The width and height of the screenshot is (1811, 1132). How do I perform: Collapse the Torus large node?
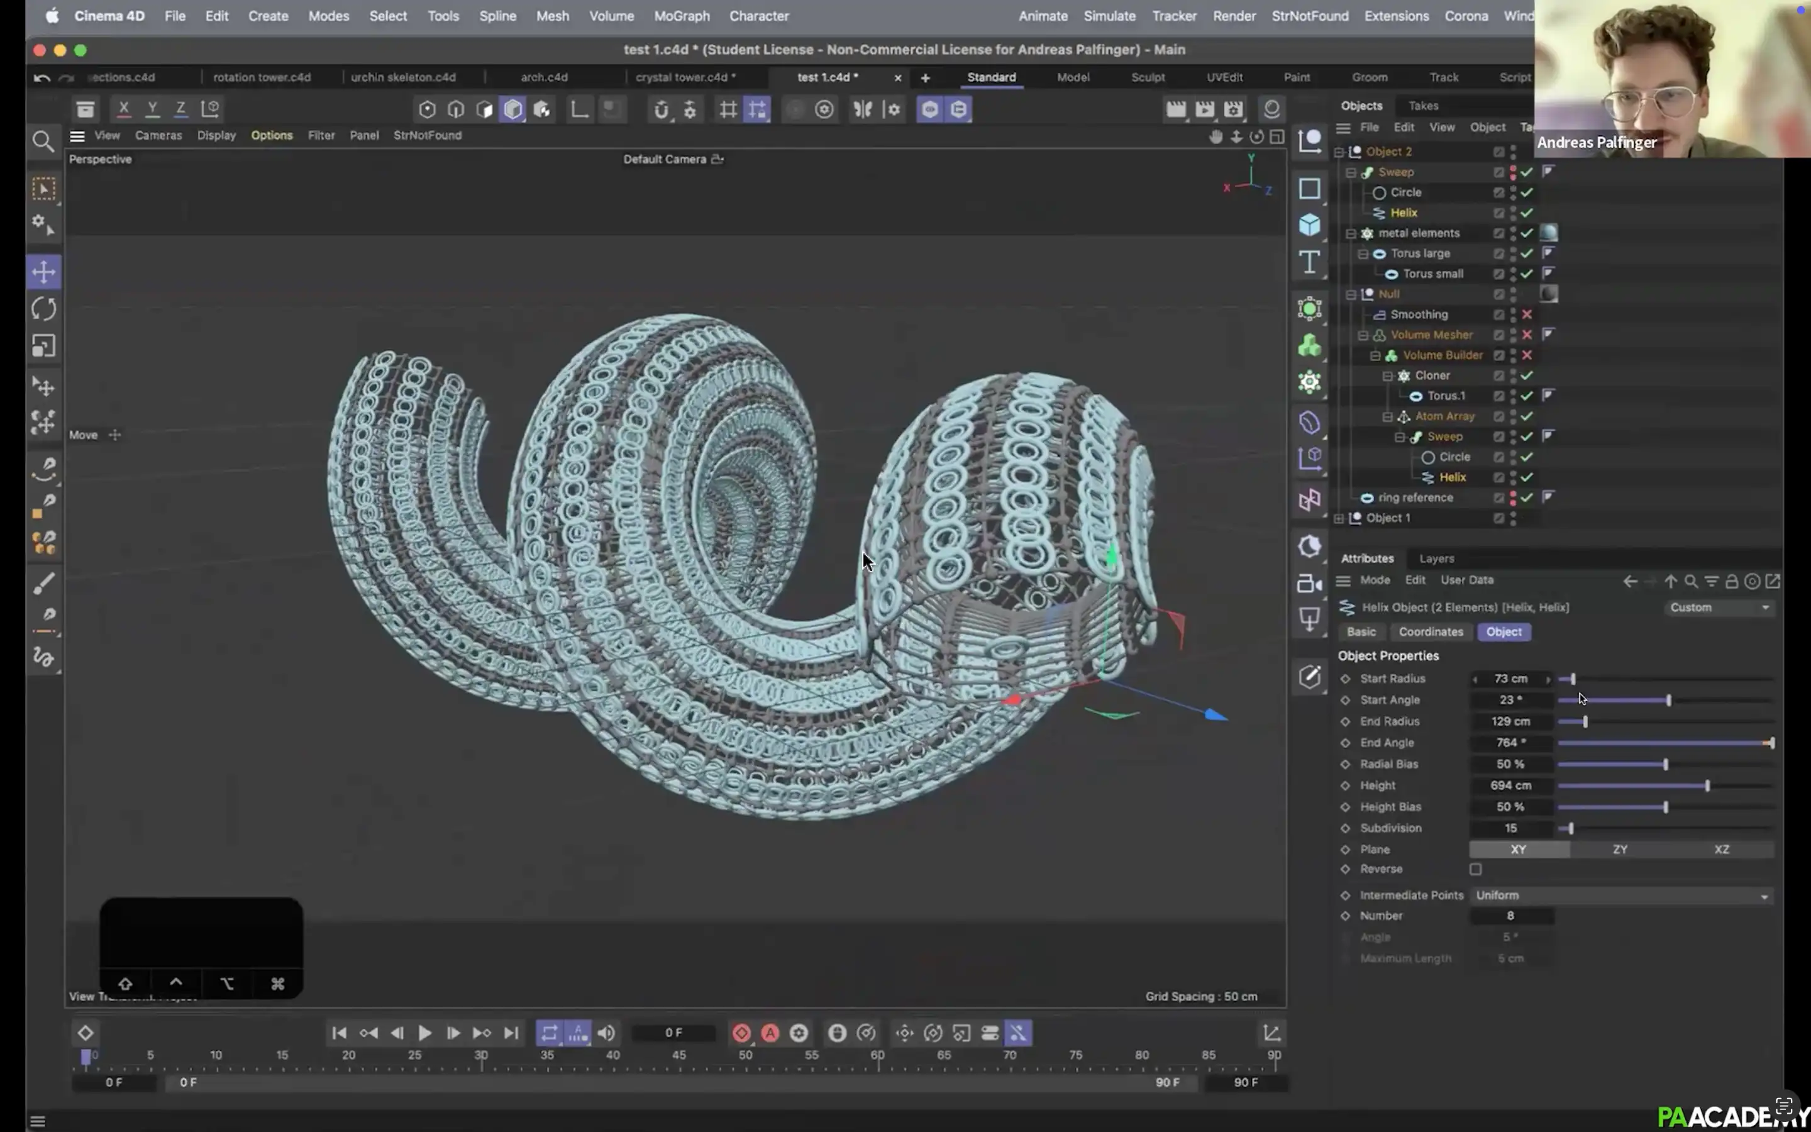point(1363,254)
